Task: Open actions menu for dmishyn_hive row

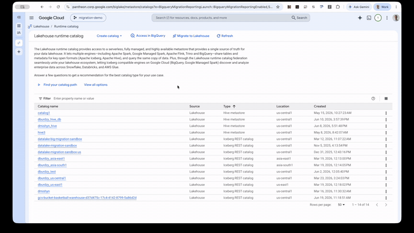Action: [386, 126]
